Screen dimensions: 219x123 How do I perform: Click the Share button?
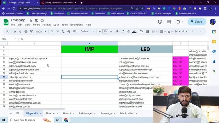pos(197,22)
